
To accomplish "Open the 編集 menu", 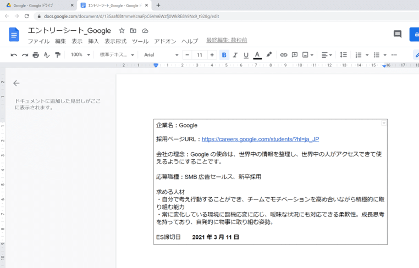I will pos(60,41).
